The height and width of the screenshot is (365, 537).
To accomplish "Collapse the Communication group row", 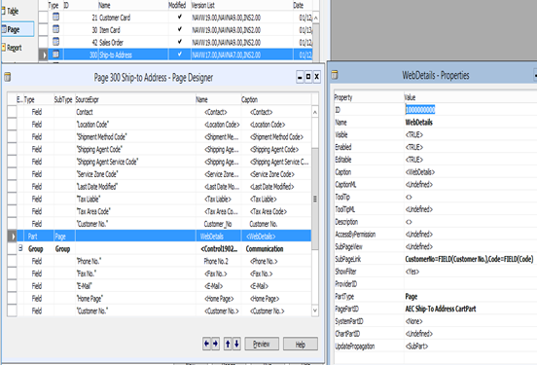I will 20,248.
